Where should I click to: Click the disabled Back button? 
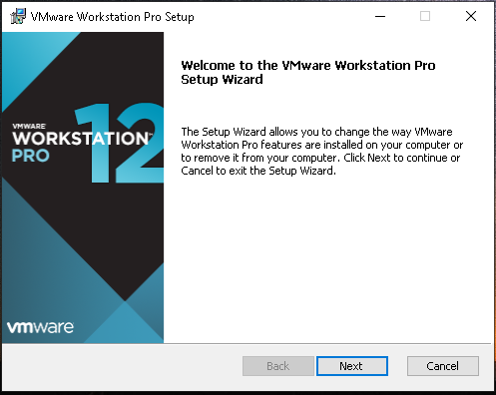coord(278,366)
